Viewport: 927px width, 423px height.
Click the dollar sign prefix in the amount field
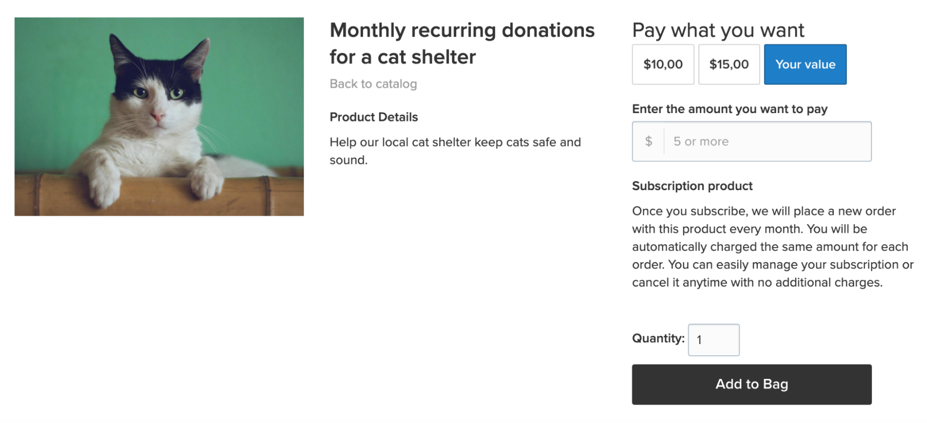(x=649, y=141)
